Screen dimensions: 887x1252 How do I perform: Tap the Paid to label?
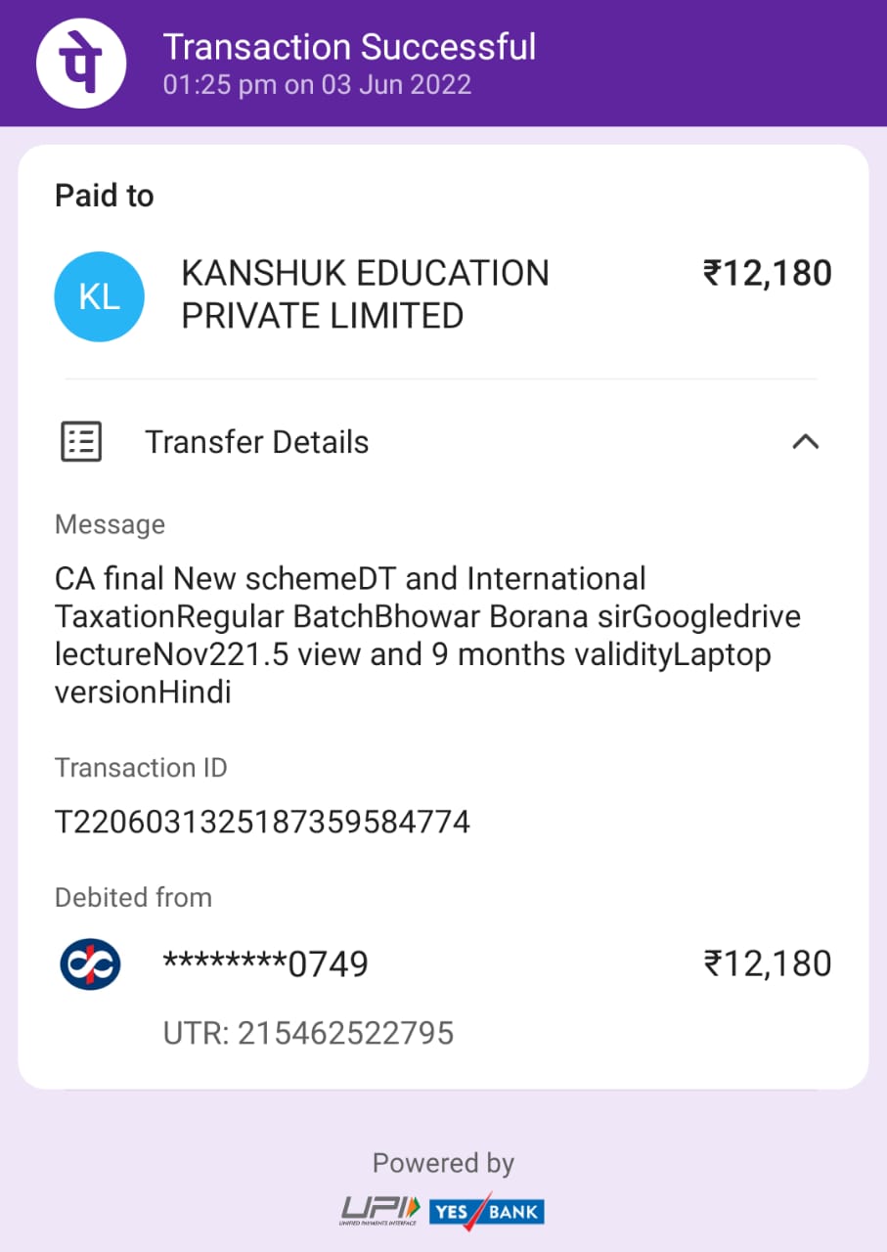pos(105,196)
